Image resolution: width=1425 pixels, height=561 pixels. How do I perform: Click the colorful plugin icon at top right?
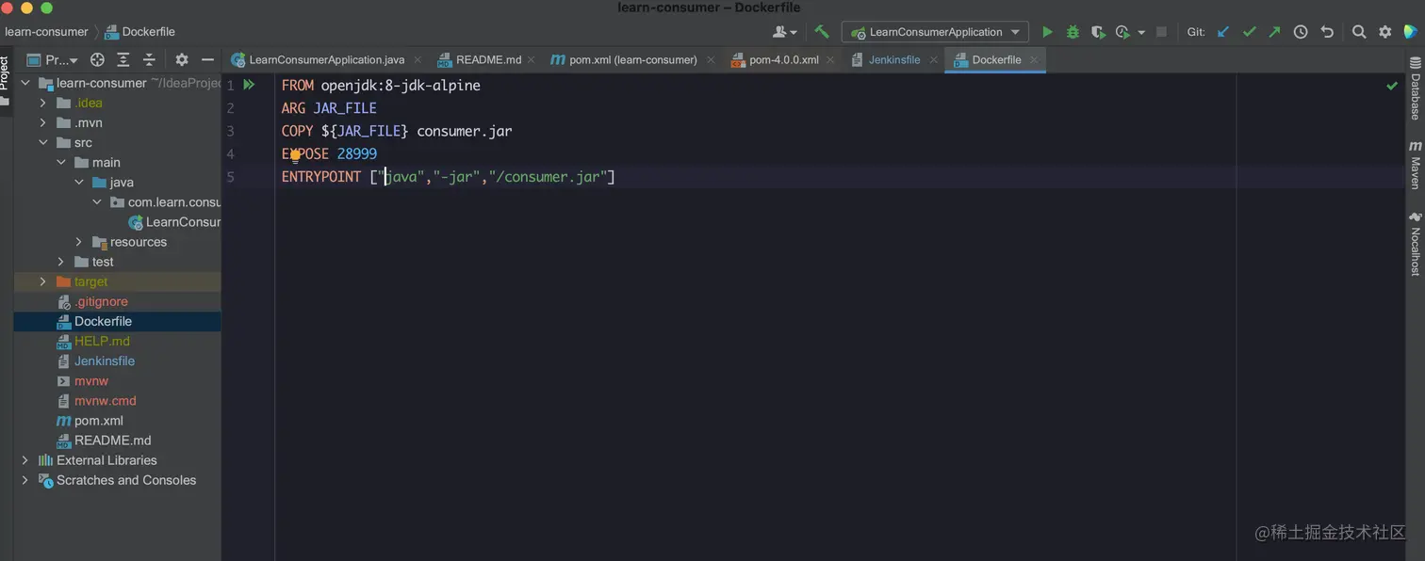(x=1410, y=32)
